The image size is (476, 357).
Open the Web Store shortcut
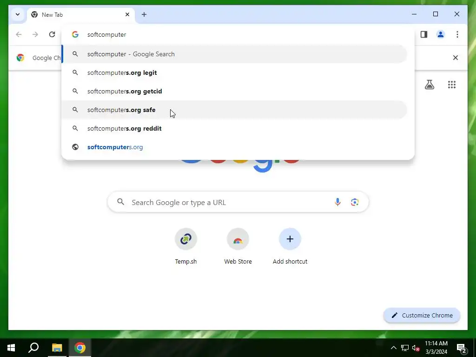pos(238,246)
